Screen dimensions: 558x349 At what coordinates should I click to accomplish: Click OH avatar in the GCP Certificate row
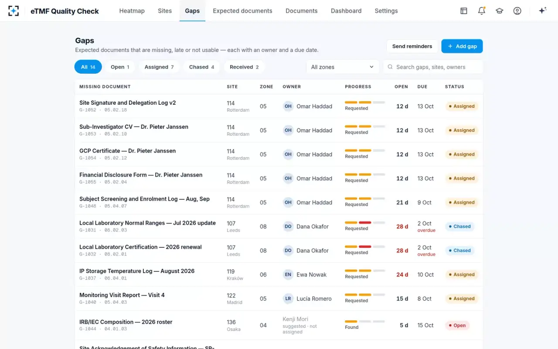pyautogui.click(x=288, y=154)
